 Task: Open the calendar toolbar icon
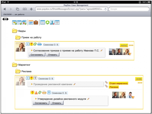pos(31,23)
